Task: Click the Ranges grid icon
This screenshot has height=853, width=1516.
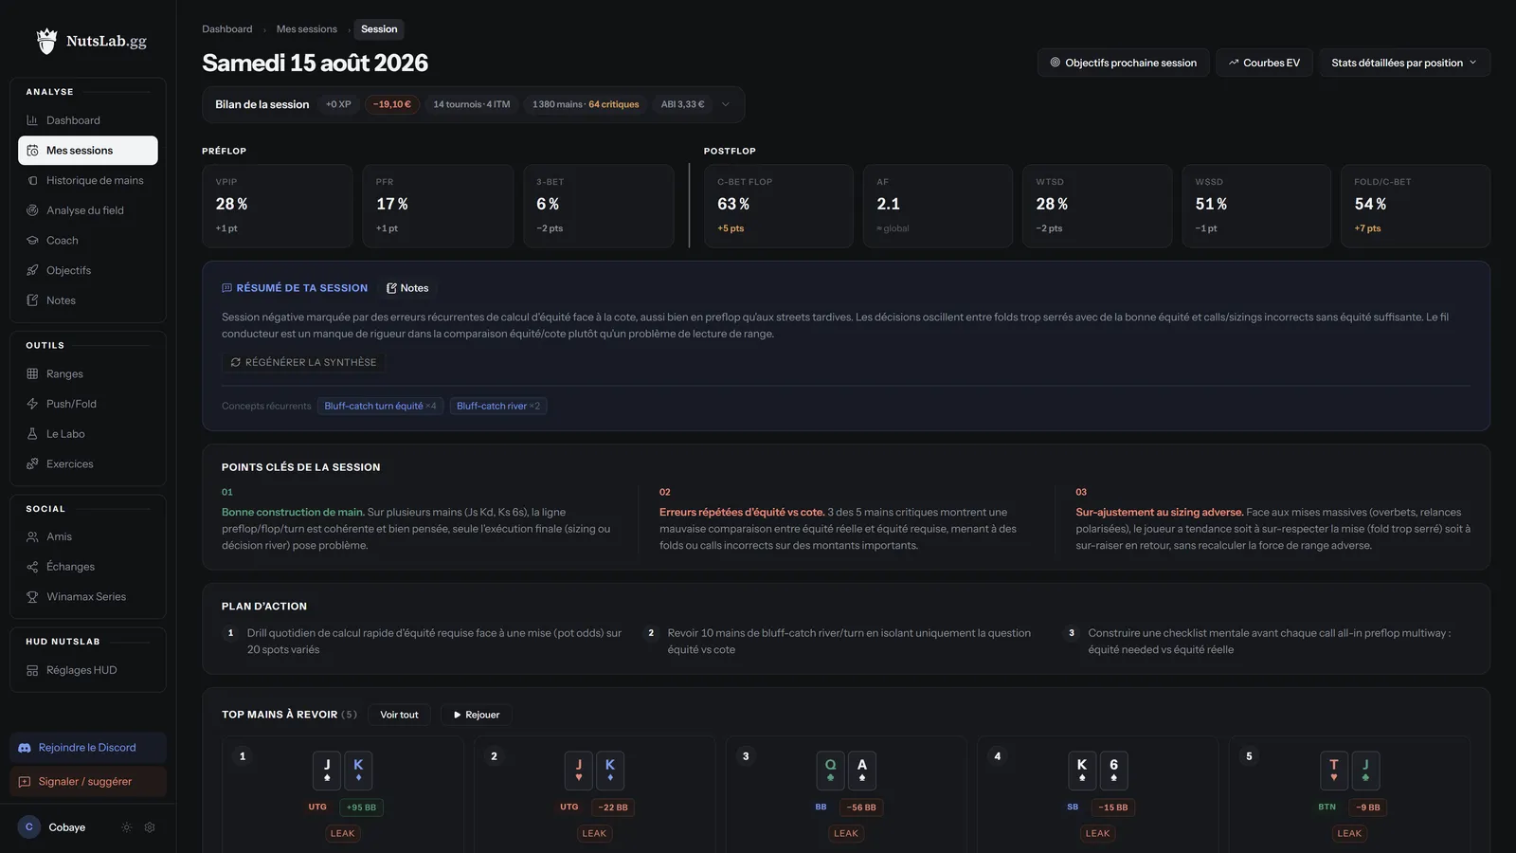Action: [32, 374]
